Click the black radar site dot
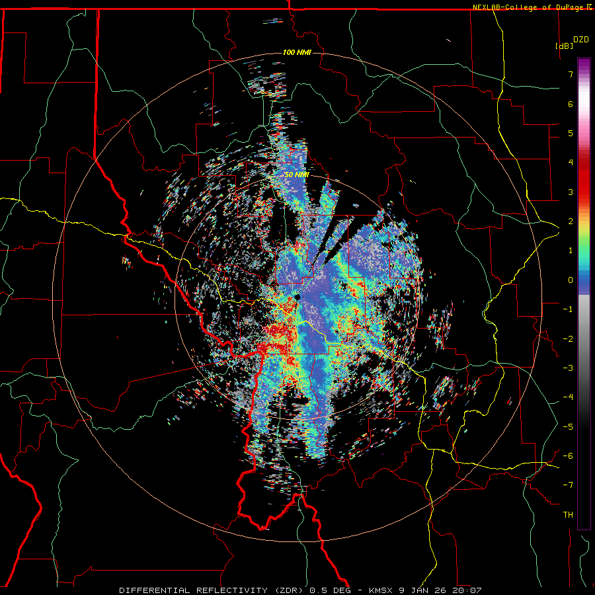Screen dimensions: 595x595 (x=297, y=297)
